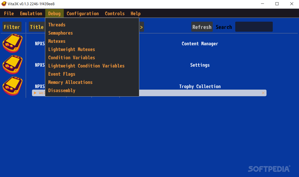Open the Configuration menu
Viewport: 299px width, 177px height.
[x=82, y=13]
